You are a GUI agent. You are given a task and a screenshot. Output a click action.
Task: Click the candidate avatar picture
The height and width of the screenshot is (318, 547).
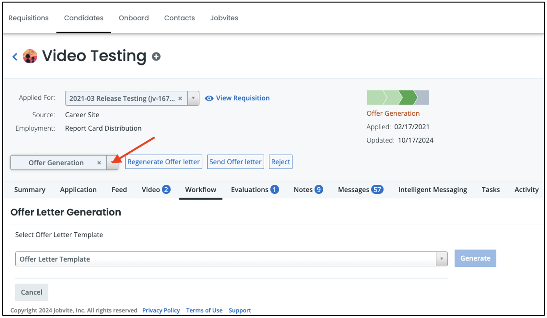30,56
